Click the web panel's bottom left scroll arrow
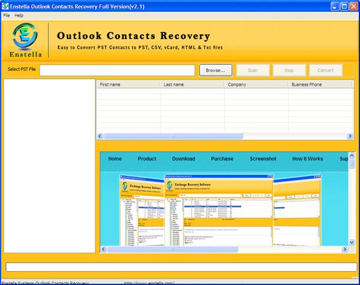The height and width of the screenshot is (285, 360). 104,249
